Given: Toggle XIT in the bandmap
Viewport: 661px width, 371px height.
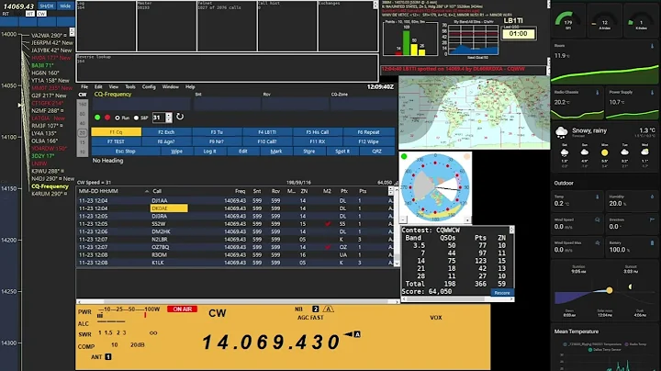Looking at the screenshot, I should [x=29, y=14].
